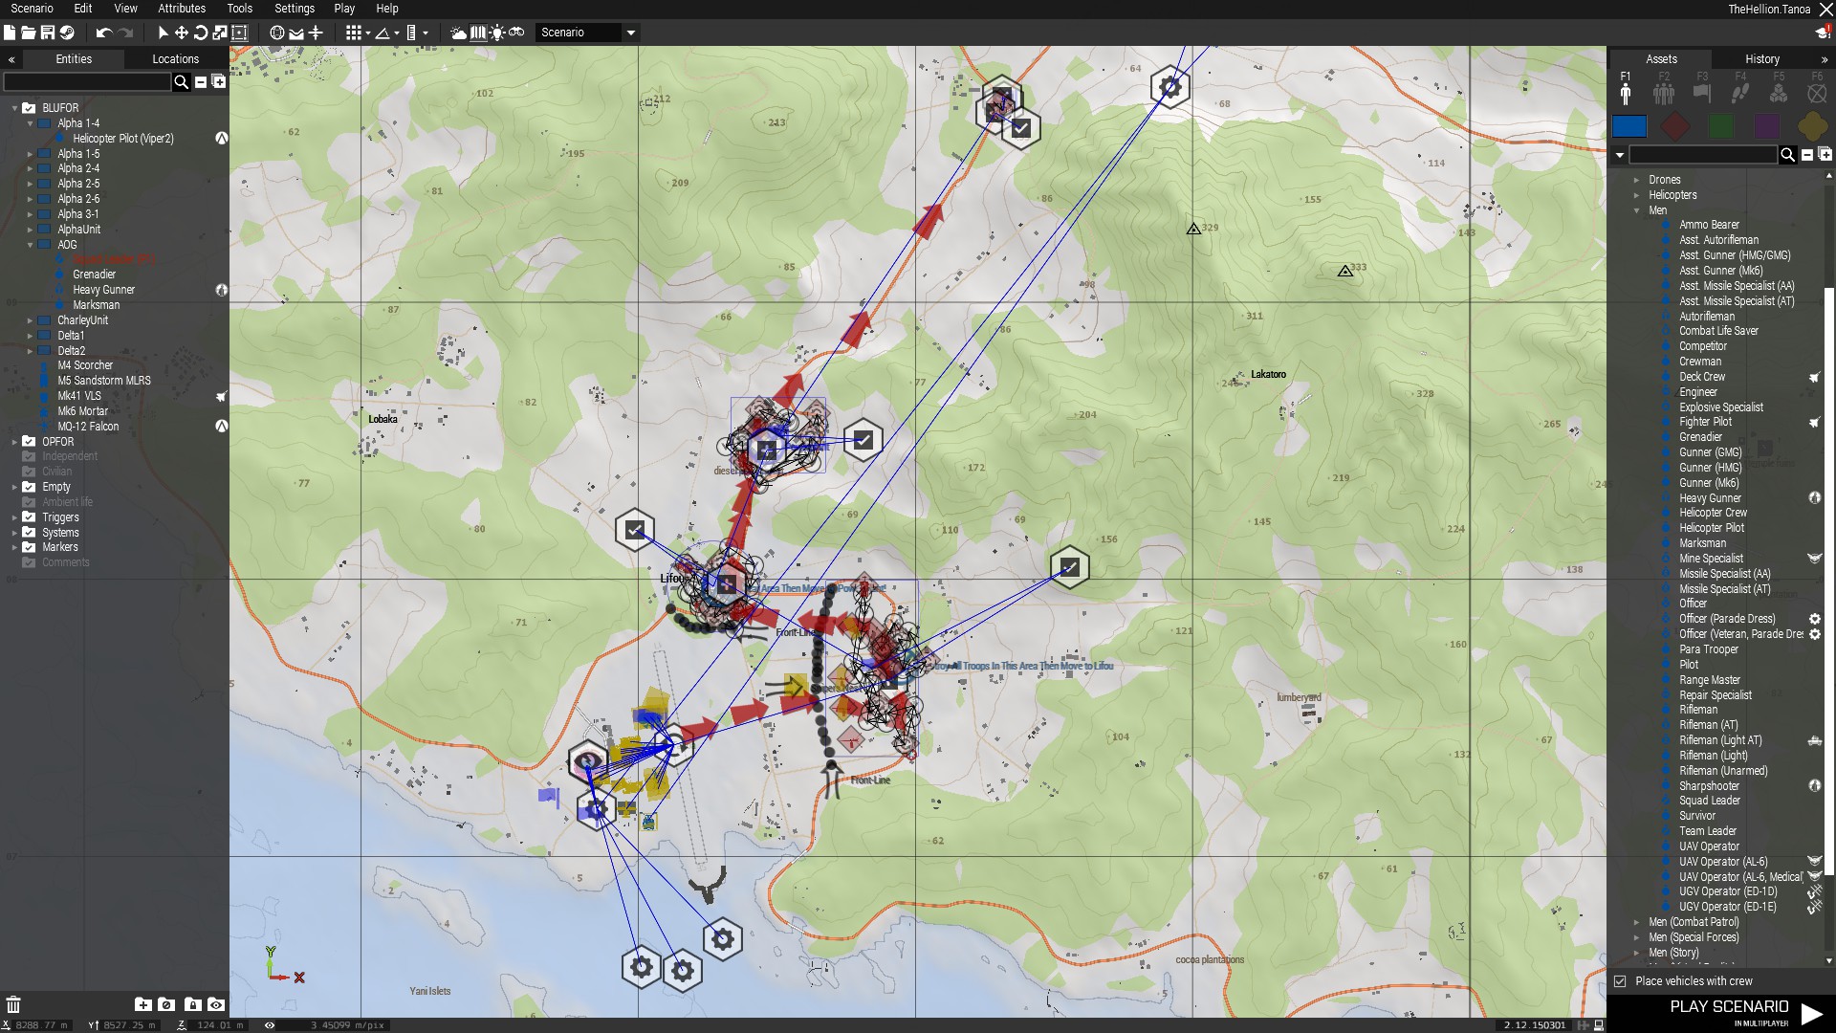The image size is (1836, 1033).
Task: Toggle the flashlight/vision lamp icon
Action: pyautogui.click(x=496, y=33)
